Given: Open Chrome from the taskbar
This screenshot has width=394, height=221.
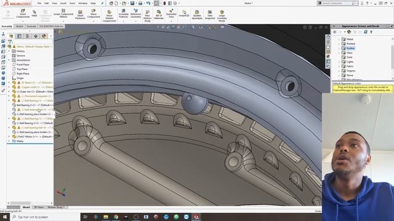Looking at the screenshot, I should pos(116,217).
